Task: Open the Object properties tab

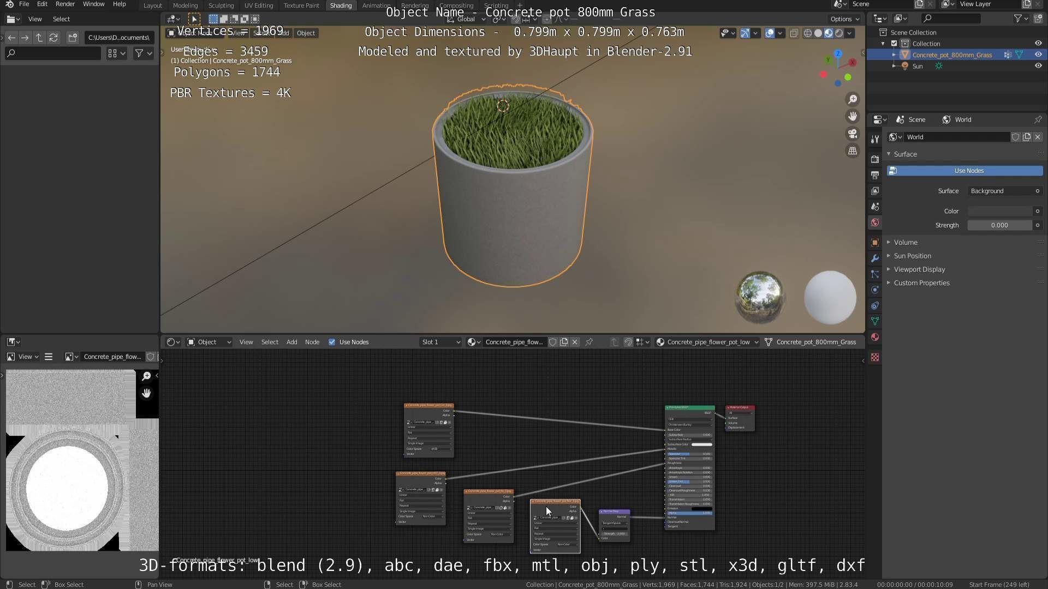Action: click(875, 242)
